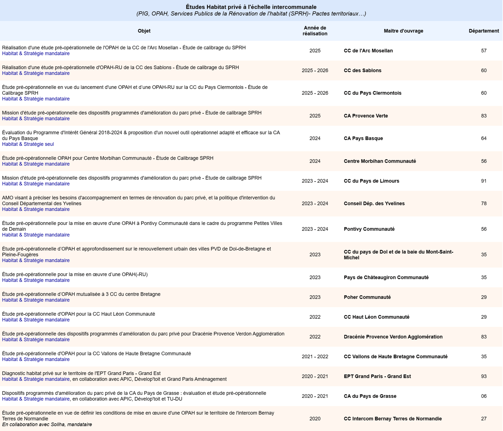Select the 'Évaluation du Programme d'Intérêt Général 2018-2024' description
The width and height of the screenshot is (503, 431).
tap(141, 135)
